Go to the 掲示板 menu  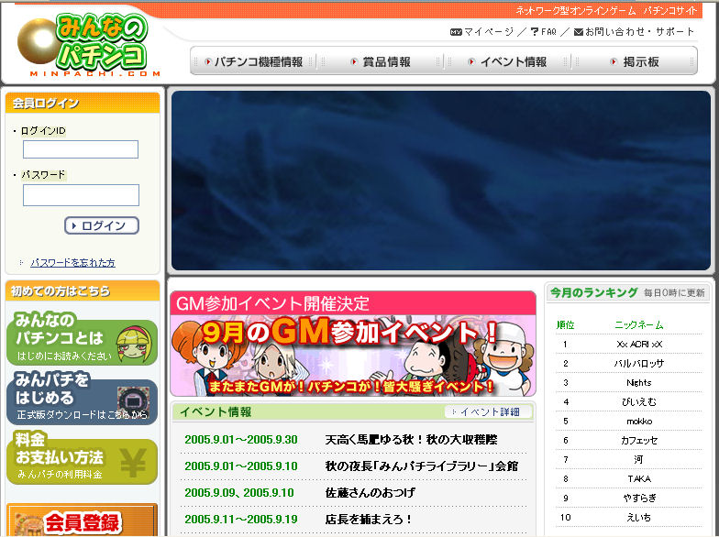pyautogui.click(x=635, y=62)
